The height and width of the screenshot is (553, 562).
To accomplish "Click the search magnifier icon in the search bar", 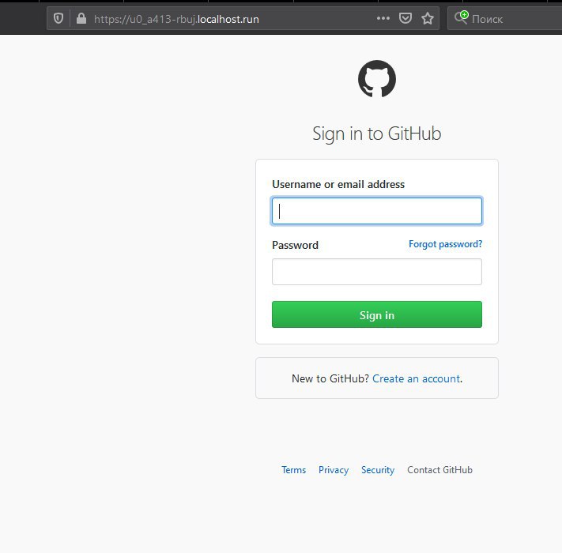I will coord(462,17).
